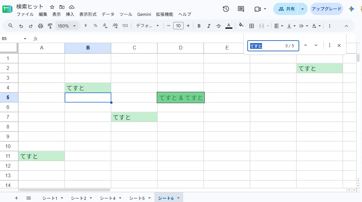The height and width of the screenshot is (202, 362).
Task: Open fill color picker
Action: tap(241, 26)
